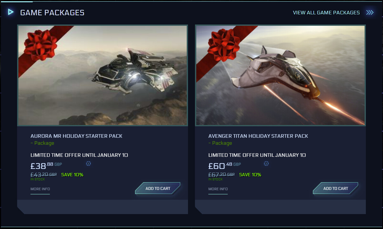Click the £60.48 GBP price

pyautogui.click(x=225, y=166)
